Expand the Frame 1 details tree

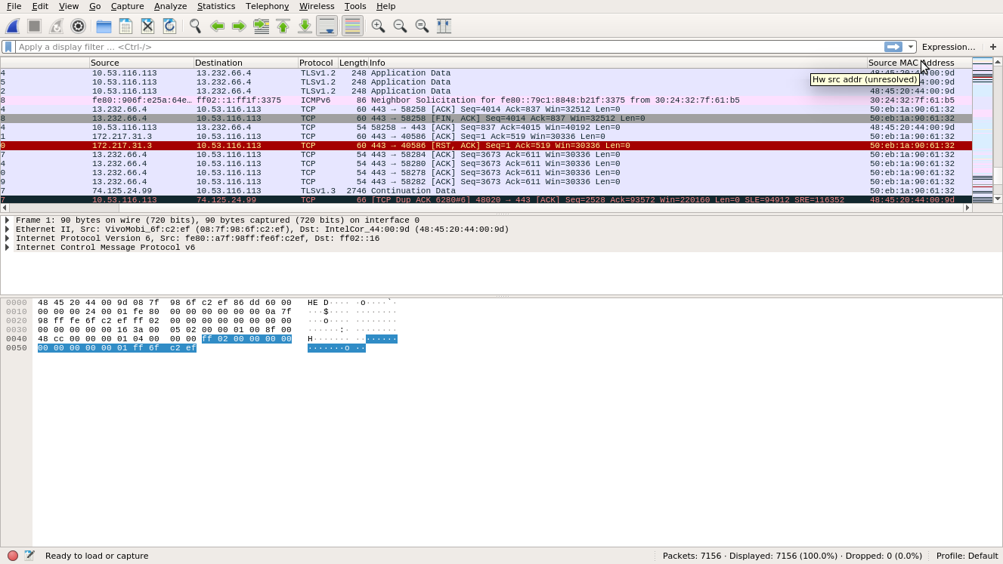(x=8, y=220)
